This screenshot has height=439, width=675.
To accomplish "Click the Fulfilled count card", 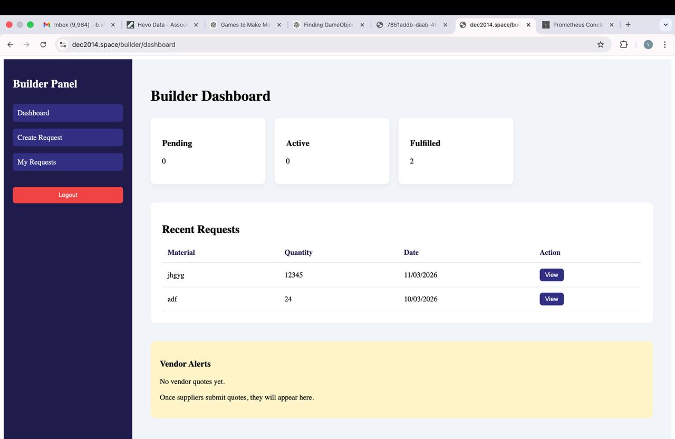I will (x=456, y=151).
